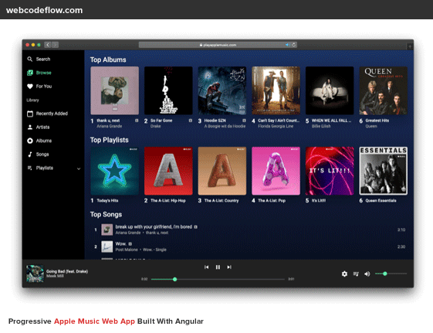Open Today's Hits playlist cover
The width and height of the screenshot is (433, 333).
coord(114,171)
